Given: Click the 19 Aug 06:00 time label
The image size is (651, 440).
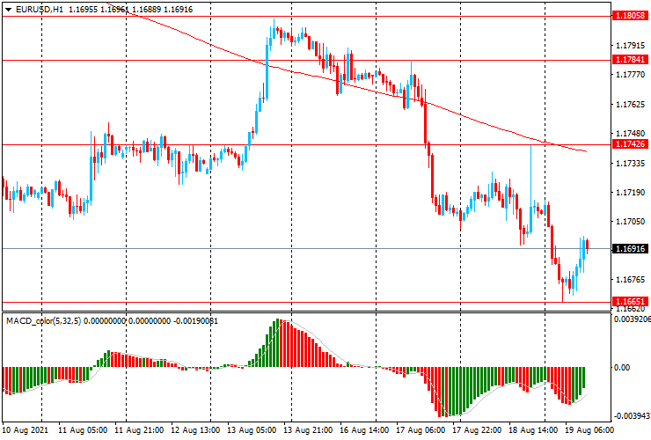Looking at the screenshot, I should pyautogui.click(x=589, y=430).
